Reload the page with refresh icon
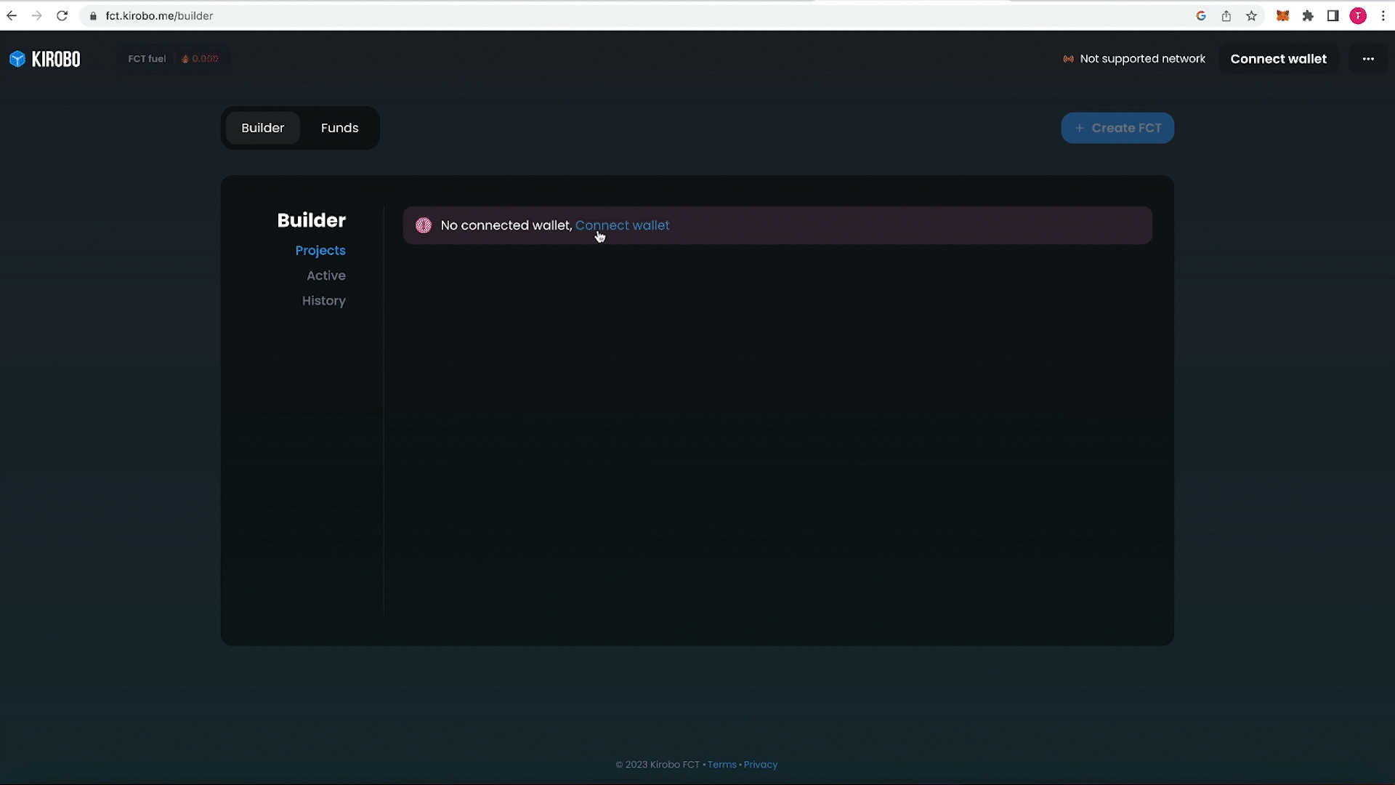The height and width of the screenshot is (785, 1395). pyautogui.click(x=62, y=15)
